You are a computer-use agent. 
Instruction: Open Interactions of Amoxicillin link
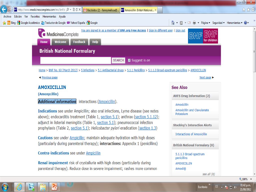[x=191, y=134]
